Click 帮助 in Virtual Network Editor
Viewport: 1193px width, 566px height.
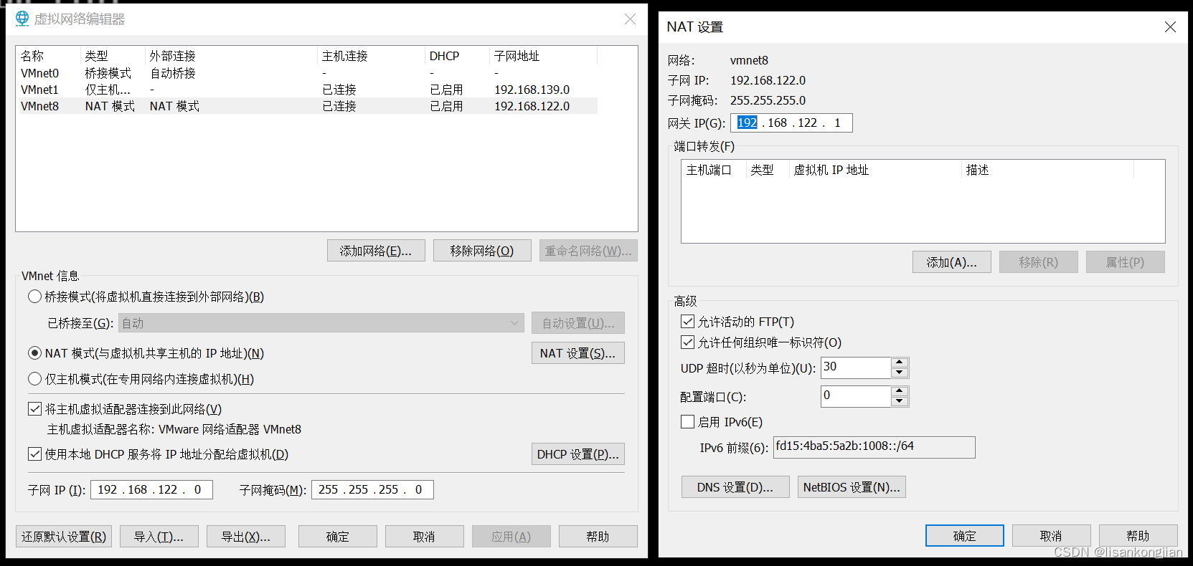(x=598, y=537)
